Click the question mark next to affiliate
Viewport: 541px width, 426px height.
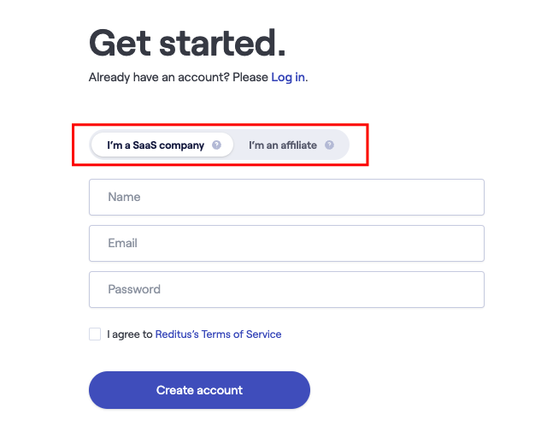coord(329,145)
